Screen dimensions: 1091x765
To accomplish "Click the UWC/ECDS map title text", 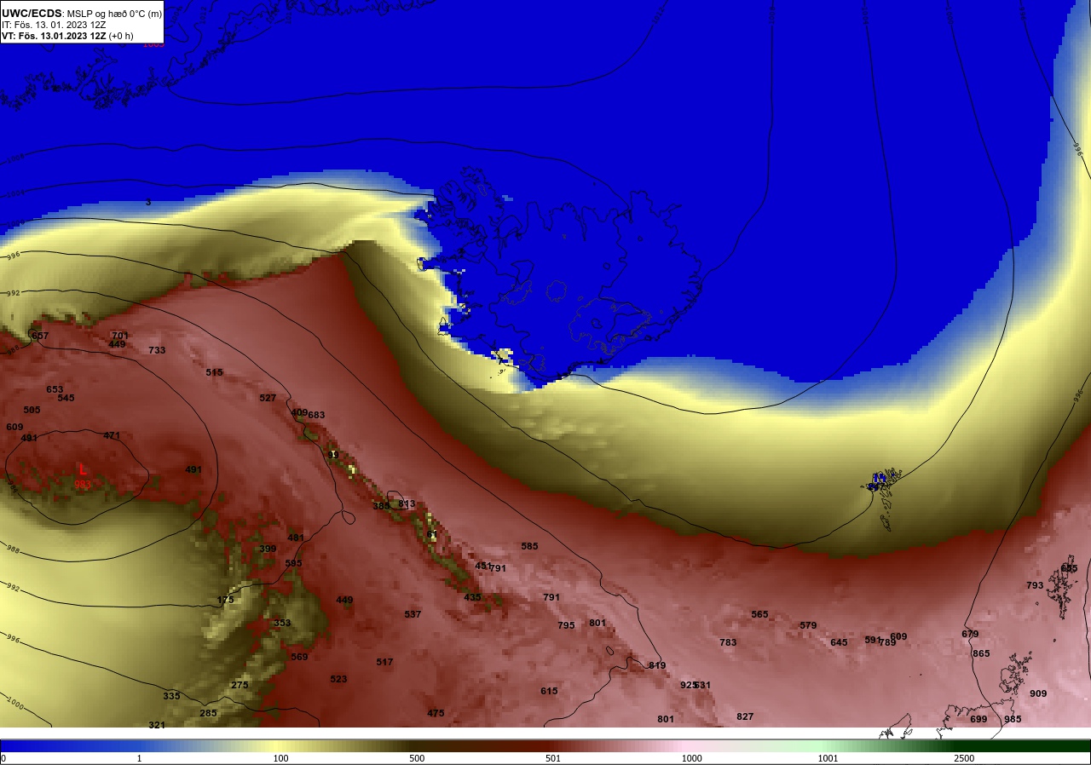I will 82,14.
